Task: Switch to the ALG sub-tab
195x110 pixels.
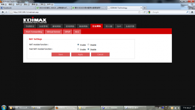Action: click(77, 32)
